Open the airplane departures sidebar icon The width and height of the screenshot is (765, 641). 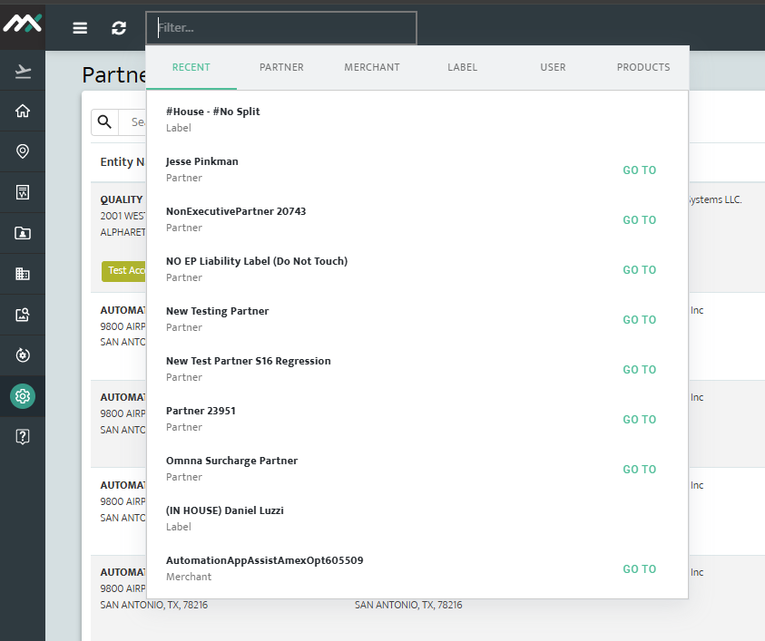click(23, 71)
